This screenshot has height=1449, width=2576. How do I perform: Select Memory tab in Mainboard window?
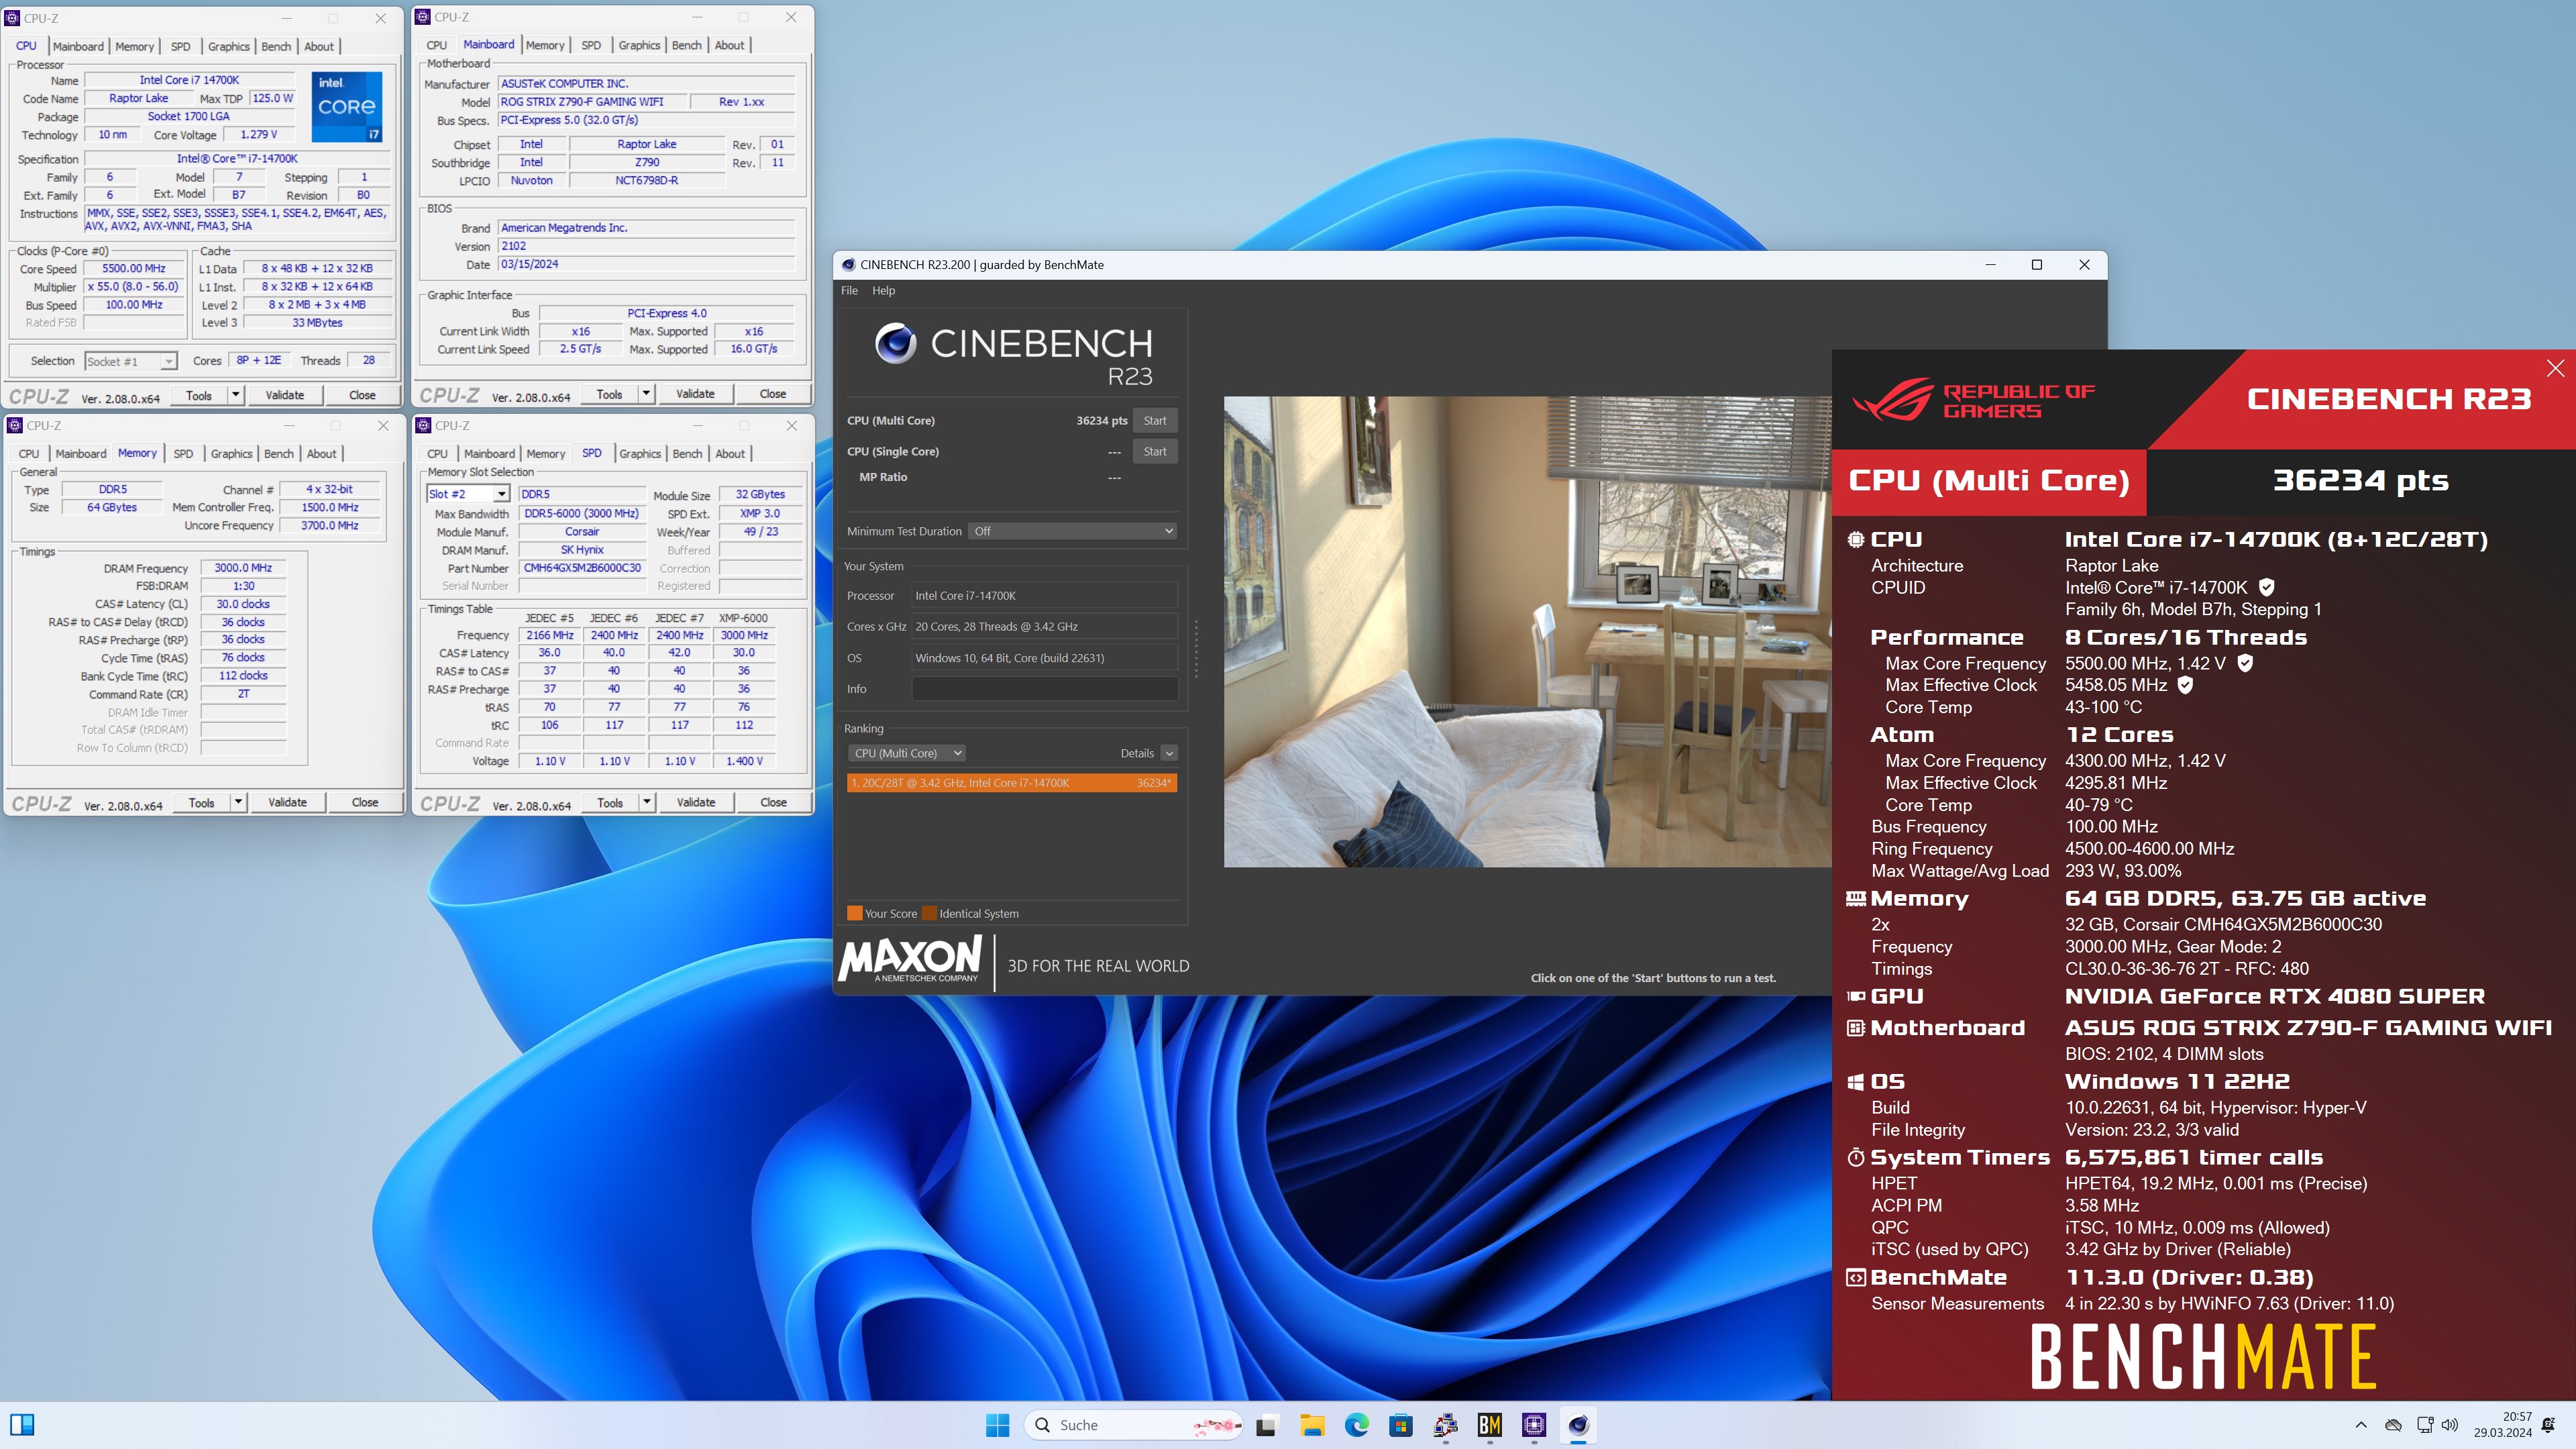point(545,45)
